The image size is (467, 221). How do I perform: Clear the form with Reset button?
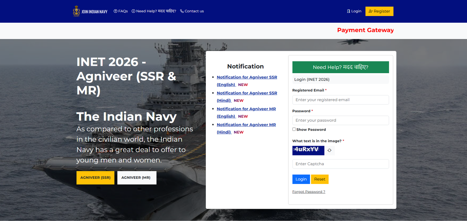pos(320,179)
